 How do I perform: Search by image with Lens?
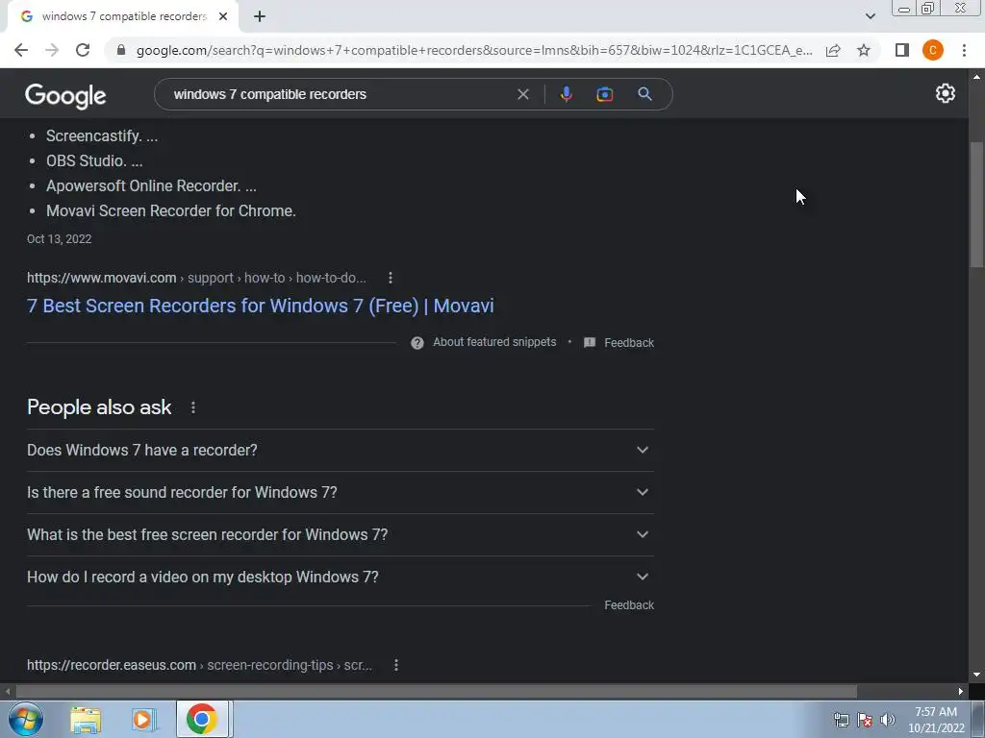[x=604, y=94]
